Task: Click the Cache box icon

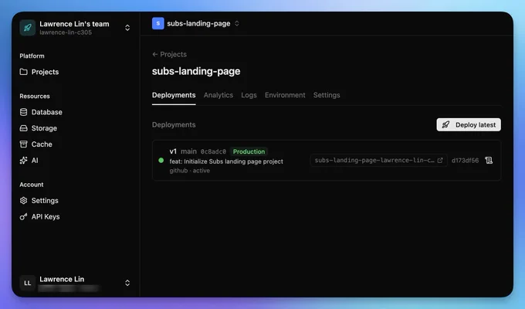Action: (x=23, y=144)
